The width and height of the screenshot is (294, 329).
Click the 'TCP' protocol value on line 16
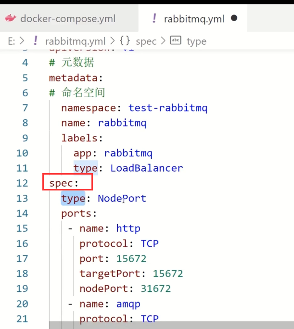pyautogui.click(x=150, y=243)
